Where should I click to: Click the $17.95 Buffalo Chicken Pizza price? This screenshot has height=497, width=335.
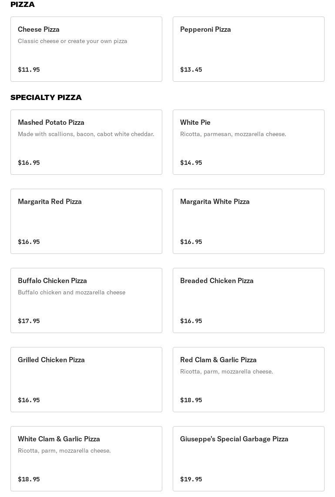pos(29,321)
